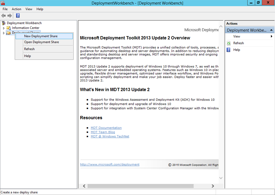The image size is (275, 195).
Task: Expand the Deployment Shares tree node
Action: pos(4,33)
